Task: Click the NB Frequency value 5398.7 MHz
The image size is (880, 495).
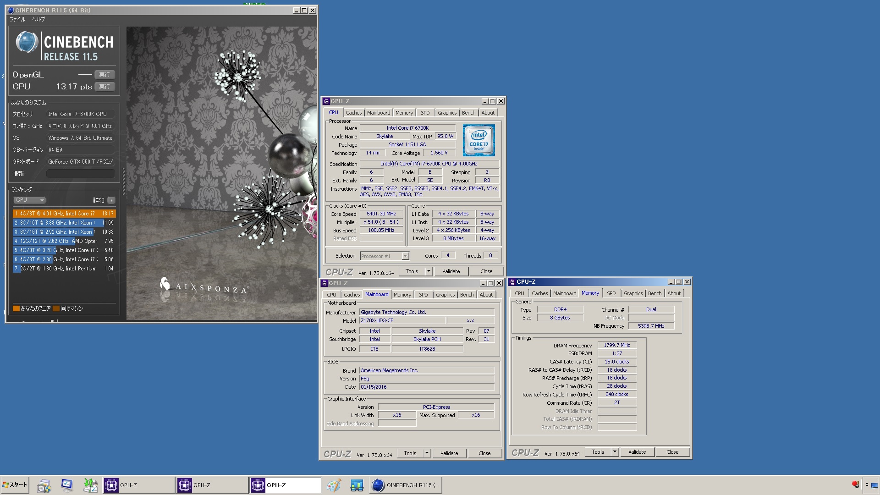Action: pyautogui.click(x=651, y=326)
